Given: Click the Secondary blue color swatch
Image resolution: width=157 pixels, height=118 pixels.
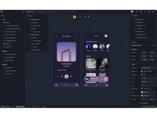Looking at the screenshot, I should (x=142, y=96).
